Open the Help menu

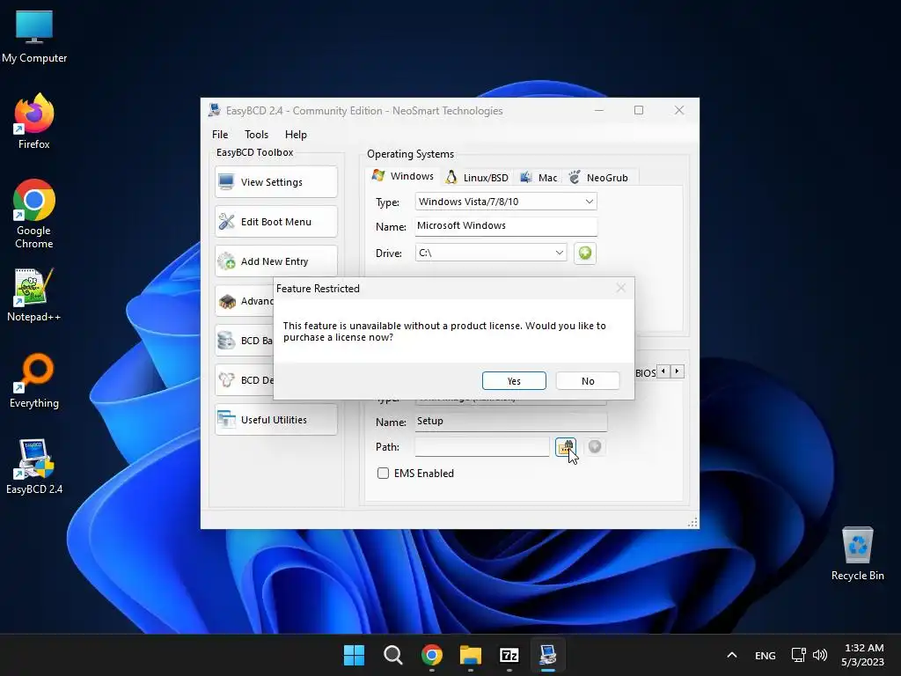[296, 134]
